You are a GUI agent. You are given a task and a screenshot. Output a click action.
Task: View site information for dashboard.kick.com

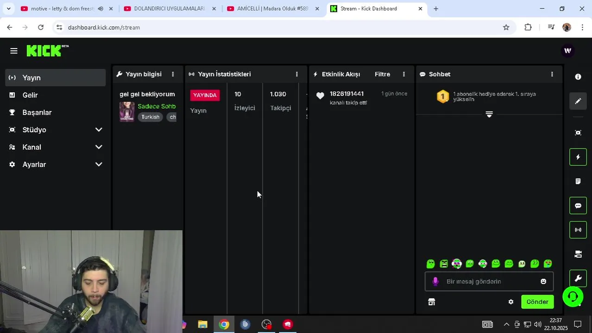(59, 27)
